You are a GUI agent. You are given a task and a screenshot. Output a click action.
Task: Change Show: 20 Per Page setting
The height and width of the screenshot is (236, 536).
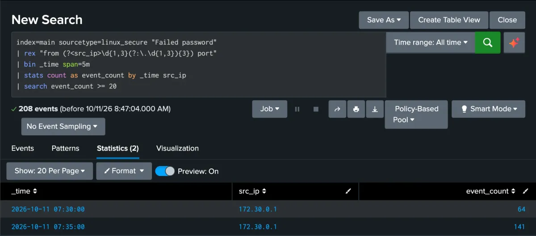[50, 171]
